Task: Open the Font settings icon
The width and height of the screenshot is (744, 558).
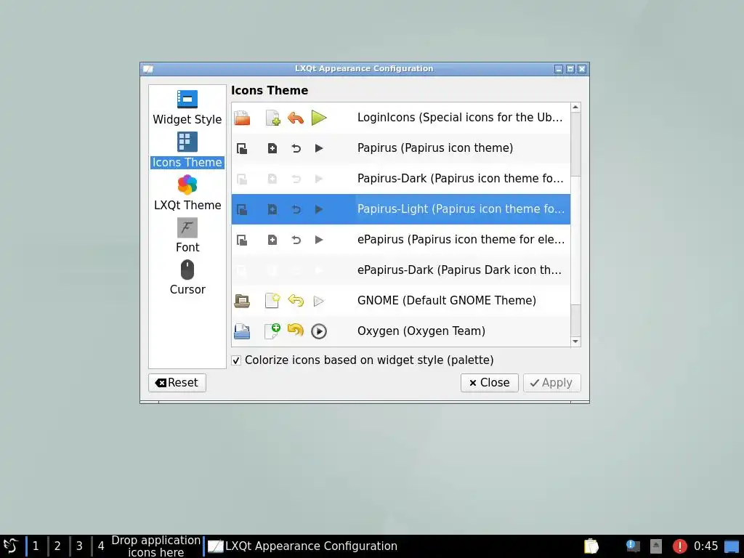Action: [x=187, y=227]
